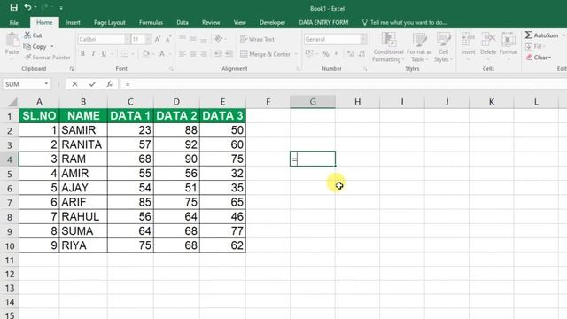Click the Paste clipboard icon

coord(12,40)
